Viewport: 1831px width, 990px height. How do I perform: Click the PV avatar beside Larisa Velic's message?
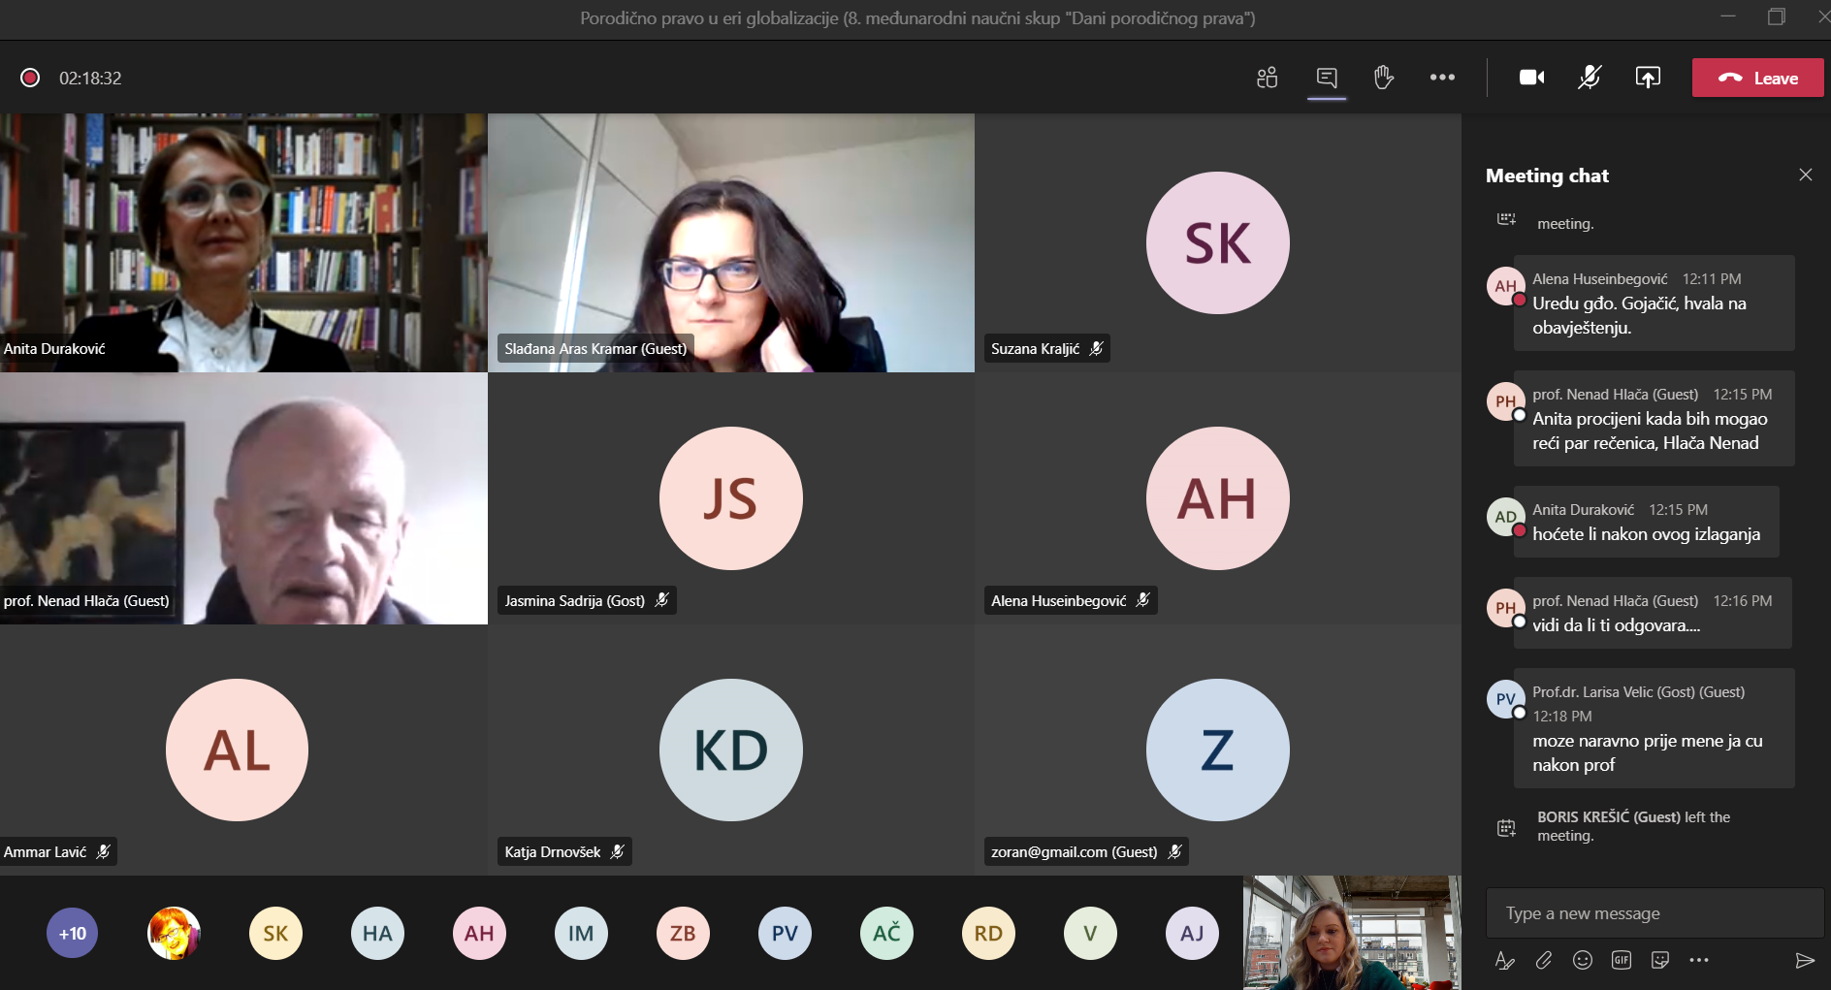[x=1505, y=699]
